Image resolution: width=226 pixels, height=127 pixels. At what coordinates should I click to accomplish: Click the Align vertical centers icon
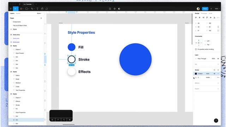211,18
